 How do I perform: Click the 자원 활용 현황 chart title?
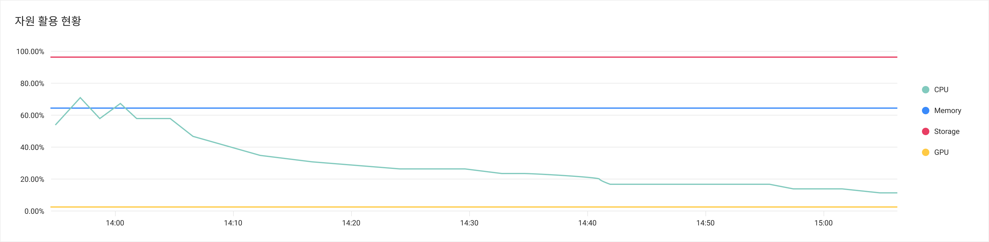[48, 21]
